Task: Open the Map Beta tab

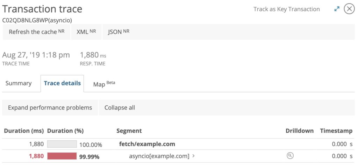Action: click(x=104, y=84)
